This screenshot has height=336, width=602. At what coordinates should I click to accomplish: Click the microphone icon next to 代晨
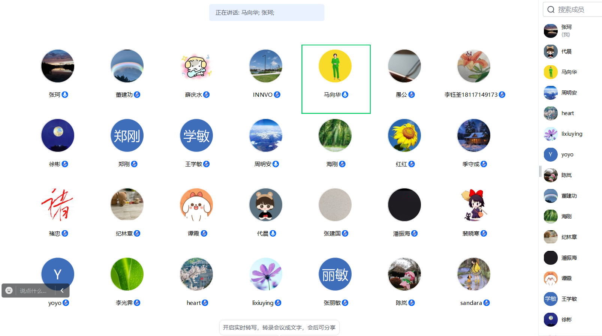(x=273, y=234)
